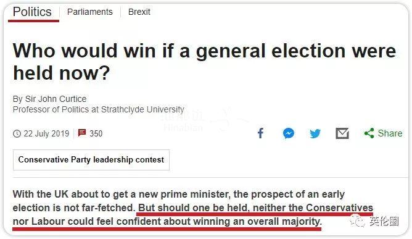Viewport: 412px width, 239px height.
Task: Share article by email envelope icon
Action: [x=342, y=133]
